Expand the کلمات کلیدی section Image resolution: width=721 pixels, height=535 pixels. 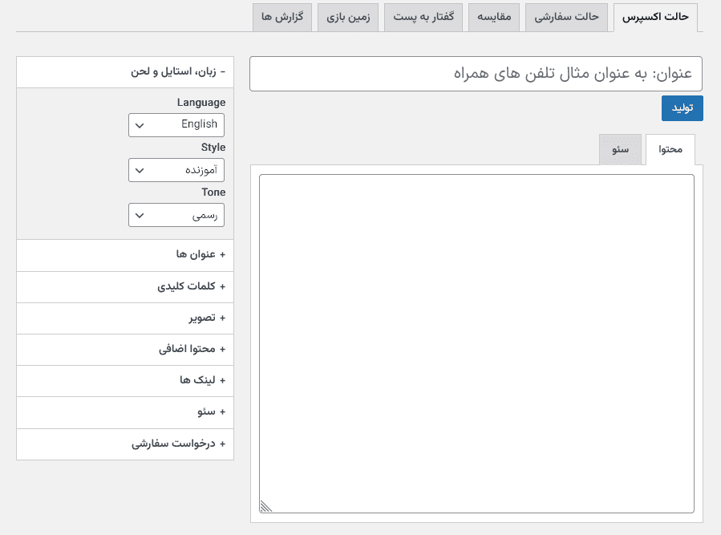[x=125, y=286]
